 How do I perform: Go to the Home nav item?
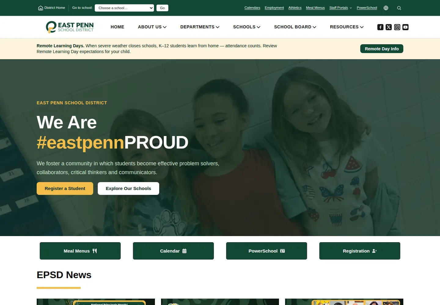click(117, 27)
